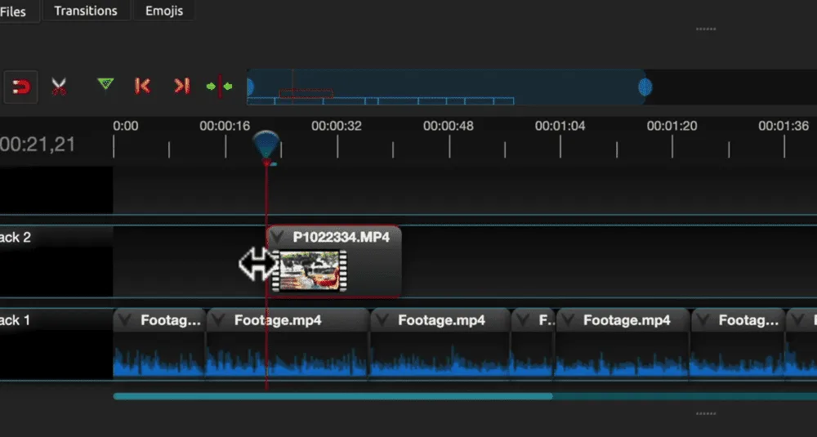This screenshot has height=437, width=817.
Task: Open the P1022334.MP4 clip menu arrow
Action: tap(279, 237)
